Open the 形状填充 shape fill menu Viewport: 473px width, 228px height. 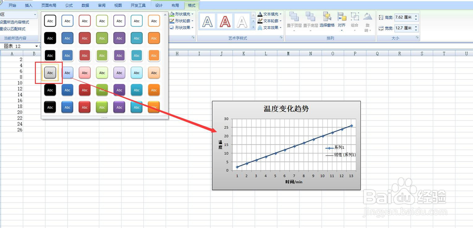(182, 14)
